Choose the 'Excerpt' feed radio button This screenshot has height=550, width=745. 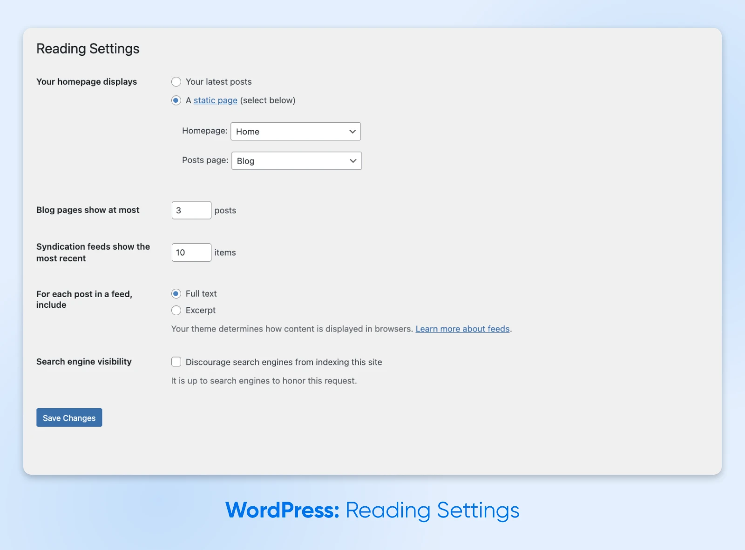click(176, 310)
